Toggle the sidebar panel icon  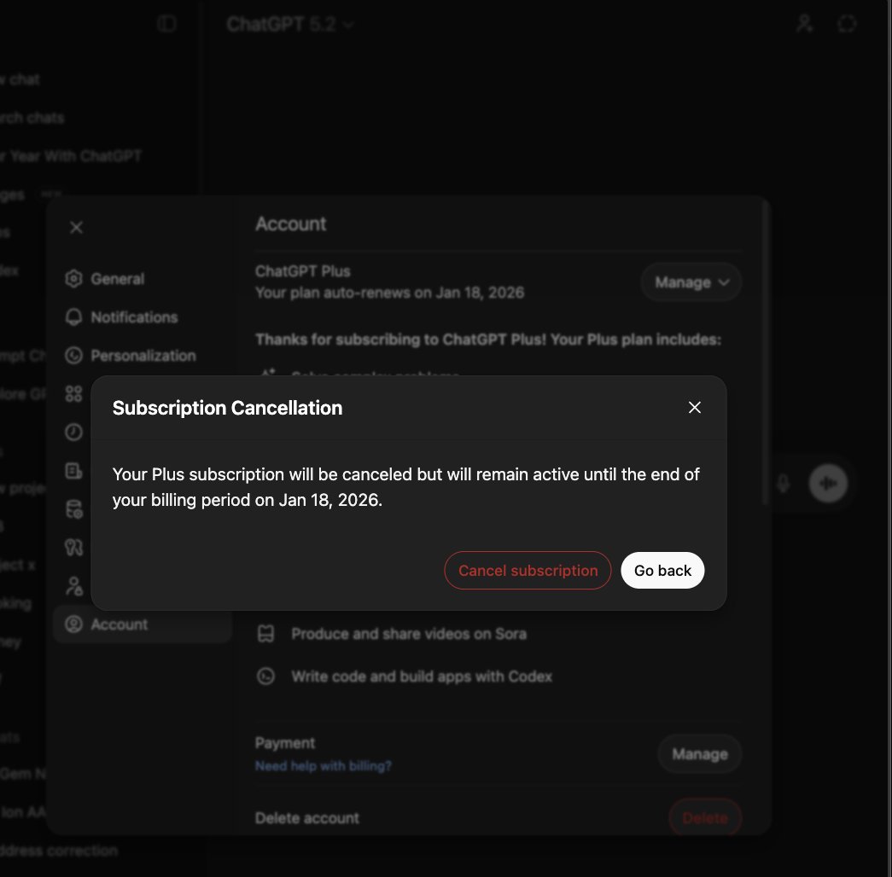[166, 24]
